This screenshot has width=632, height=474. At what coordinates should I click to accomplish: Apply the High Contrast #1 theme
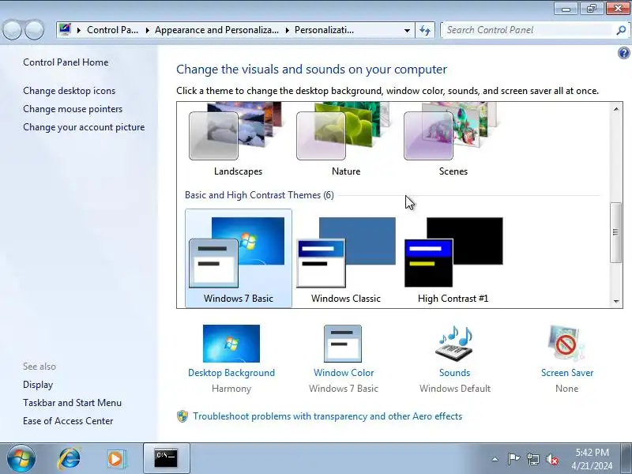pyautogui.click(x=453, y=258)
